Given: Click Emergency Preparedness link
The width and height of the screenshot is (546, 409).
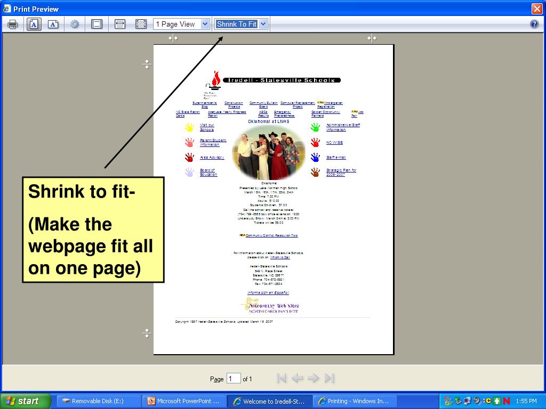Looking at the screenshot, I should tap(284, 114).
